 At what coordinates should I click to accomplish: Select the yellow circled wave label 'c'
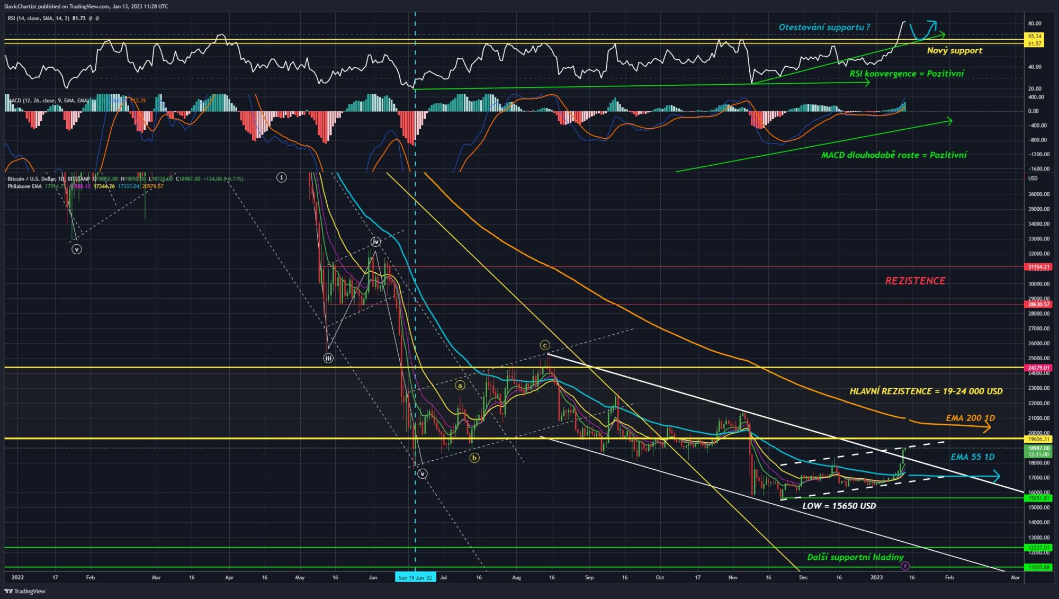point(545,345)
